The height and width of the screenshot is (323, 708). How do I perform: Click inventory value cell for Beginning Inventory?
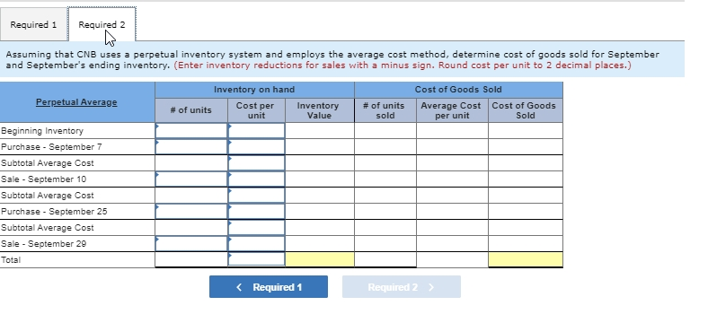pyautogui.click(x=320, y=131)
